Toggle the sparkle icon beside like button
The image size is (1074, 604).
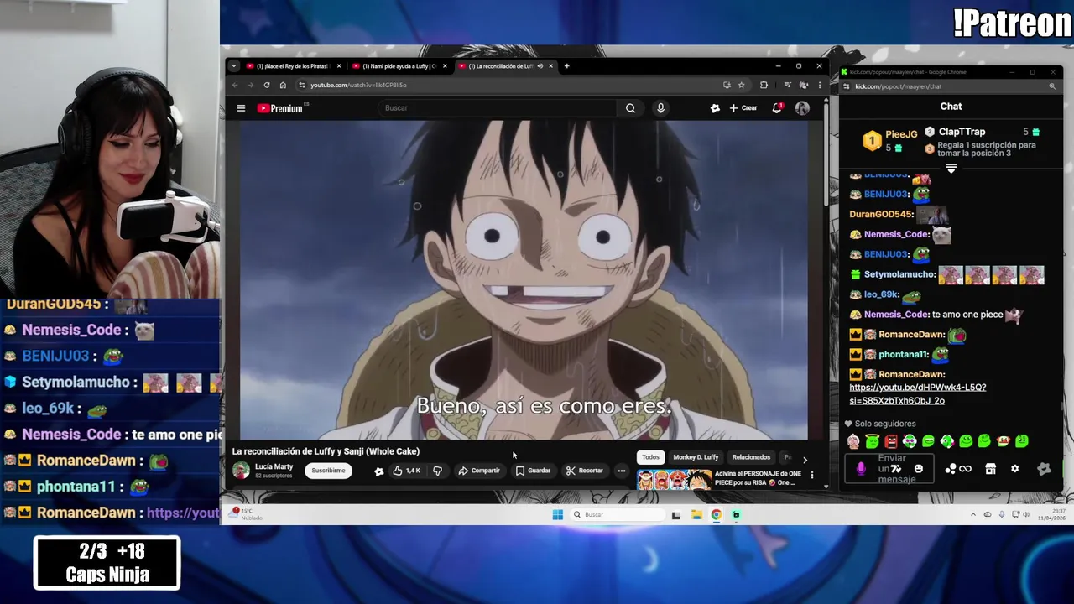click(378, 471)
